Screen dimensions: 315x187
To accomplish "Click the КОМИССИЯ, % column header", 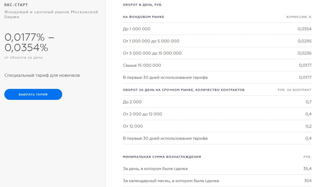I will pos(299,17).
